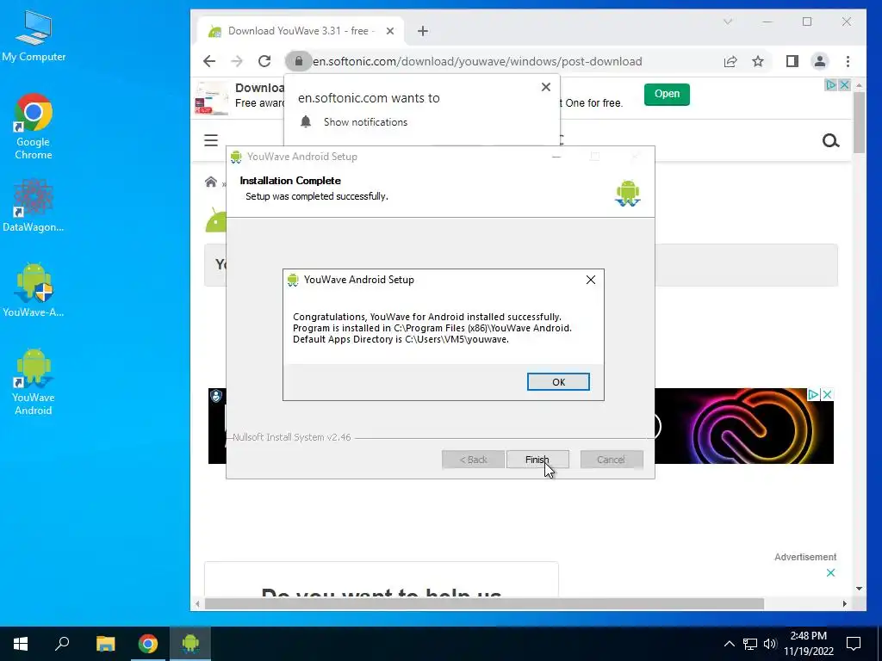The height and width of the screenshot is (661, 882).
Task: Click the Cancel button in the setup wizard
Action: [x=612, y=460]
